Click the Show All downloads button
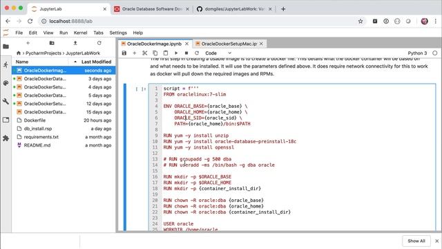This screenshot has width=442, height=249. click(416, 241)
